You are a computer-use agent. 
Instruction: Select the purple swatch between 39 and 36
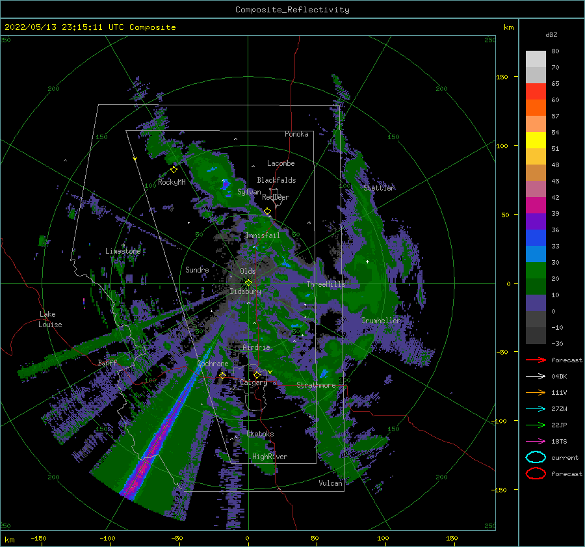tap(536, 221)
